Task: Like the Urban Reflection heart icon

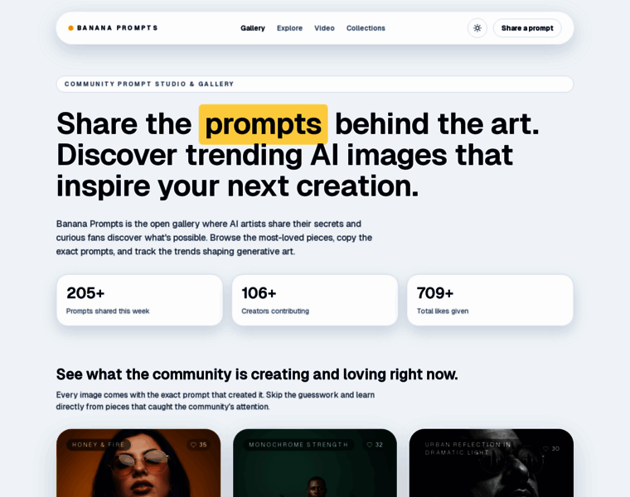Action: point(545,449)
